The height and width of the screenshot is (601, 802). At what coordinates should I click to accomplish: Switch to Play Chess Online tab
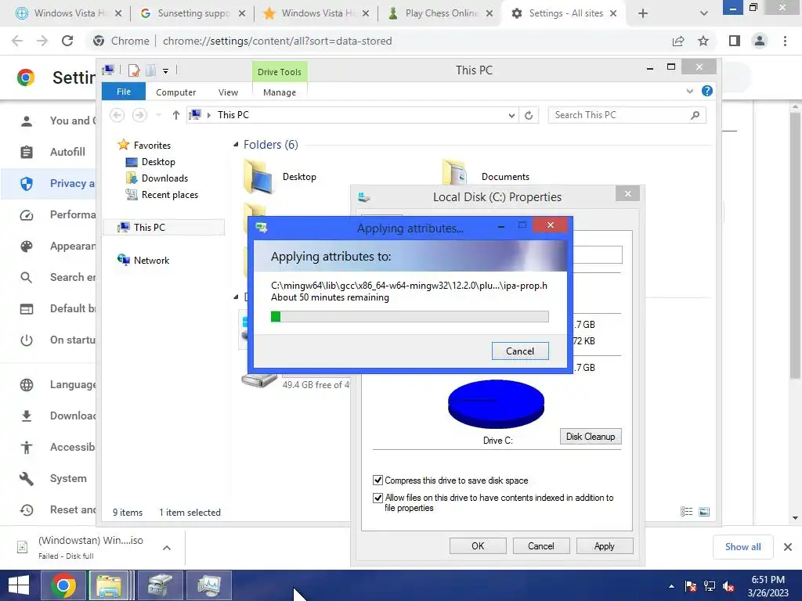[x=442, y=13]
